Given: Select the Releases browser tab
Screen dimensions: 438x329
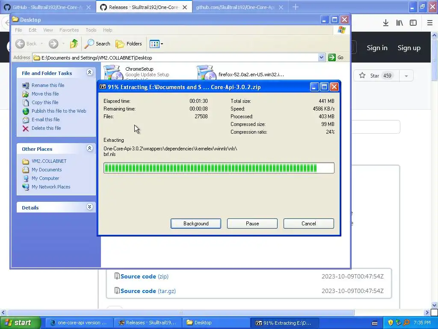Looking at the screenshot, I should 140,7.
